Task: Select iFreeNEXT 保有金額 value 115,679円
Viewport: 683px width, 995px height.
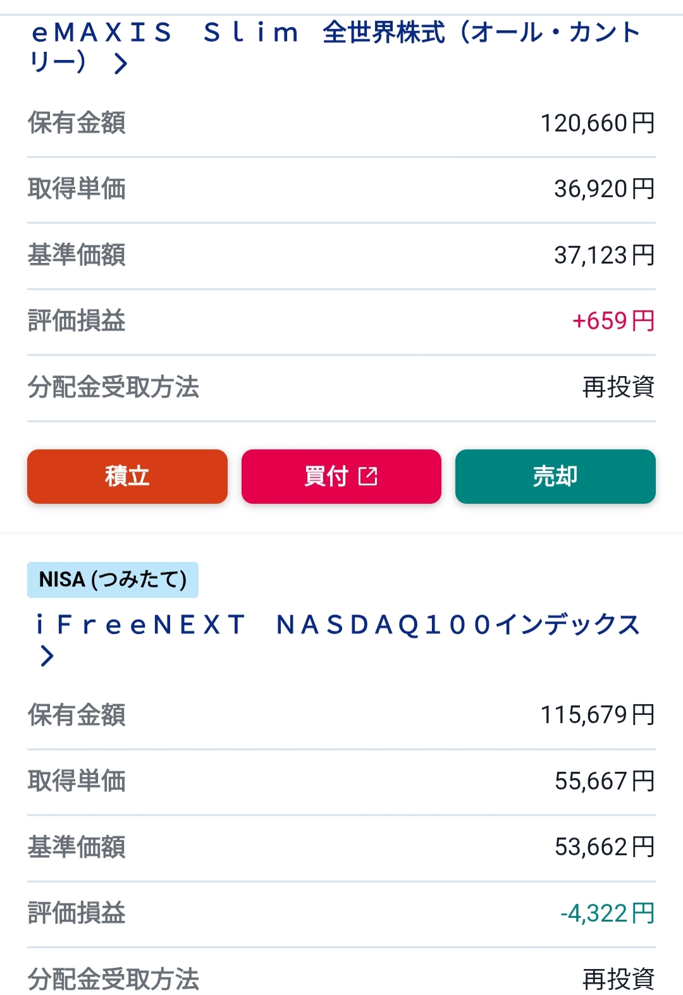Action: pos(598,715)
